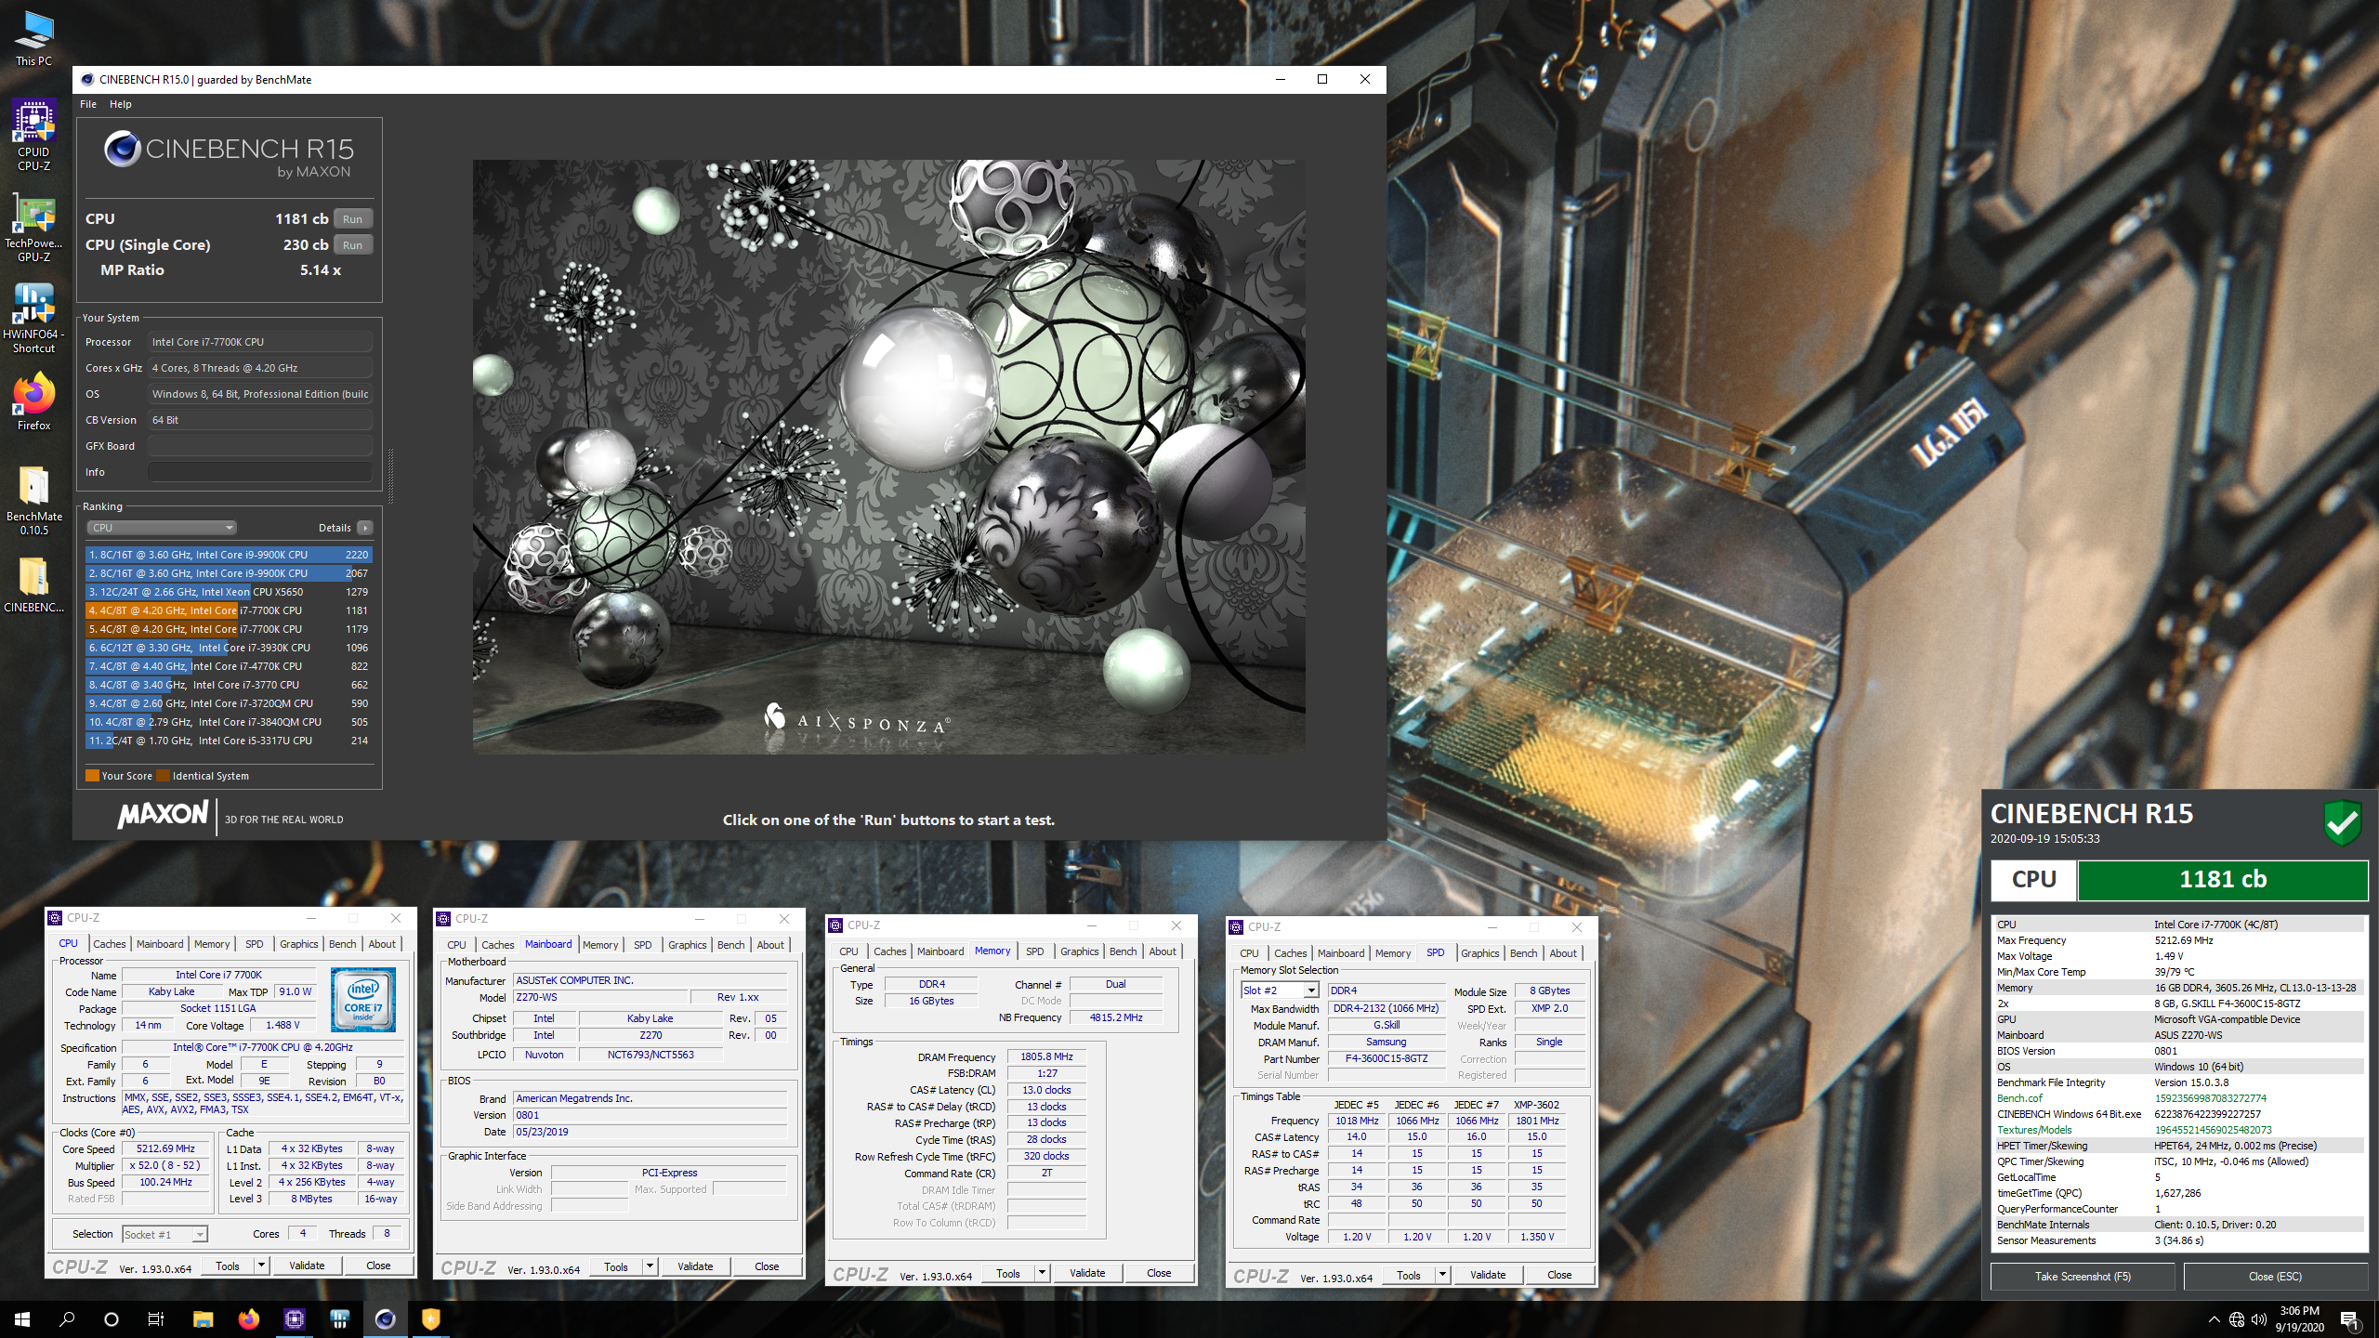Click Close in Mainboard CPU-Z window
The height and width of the screenshot is (1338, 2379).
[767, 1266]
